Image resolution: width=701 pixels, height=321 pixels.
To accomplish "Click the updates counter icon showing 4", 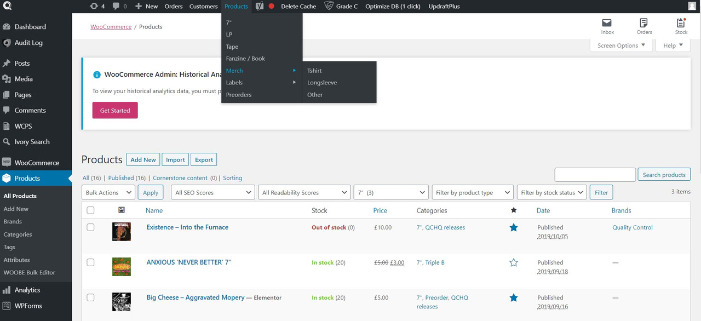I will (x=97, y=7).
